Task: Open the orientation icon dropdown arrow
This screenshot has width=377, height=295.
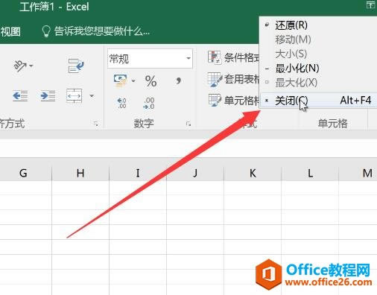Action: [x=31, y=66]
